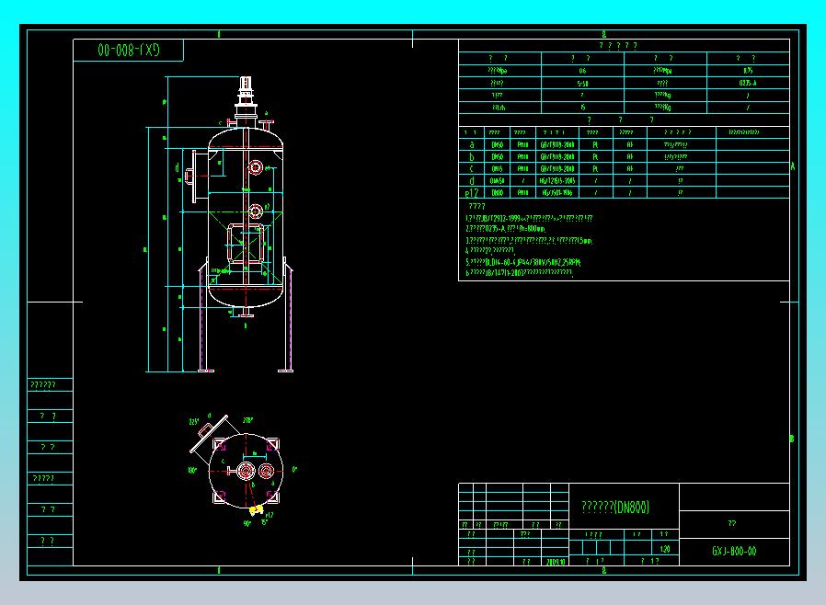Screen dimensions: 826x605
Task: Click zone letter B on right border
Action: click(792, 439)
